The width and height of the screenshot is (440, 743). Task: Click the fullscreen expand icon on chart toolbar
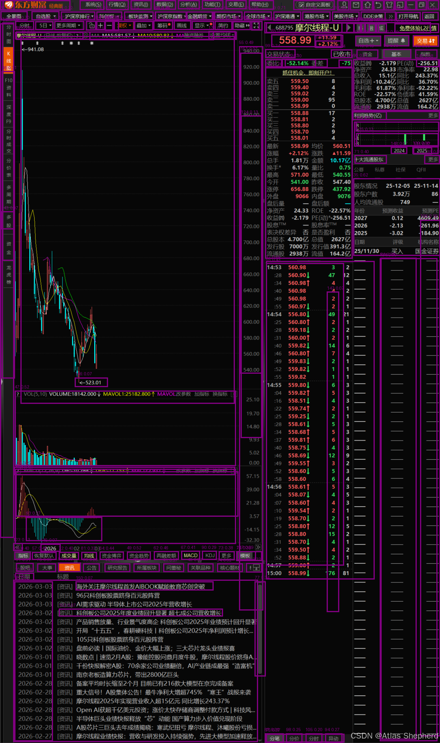(x=256, y=25)
